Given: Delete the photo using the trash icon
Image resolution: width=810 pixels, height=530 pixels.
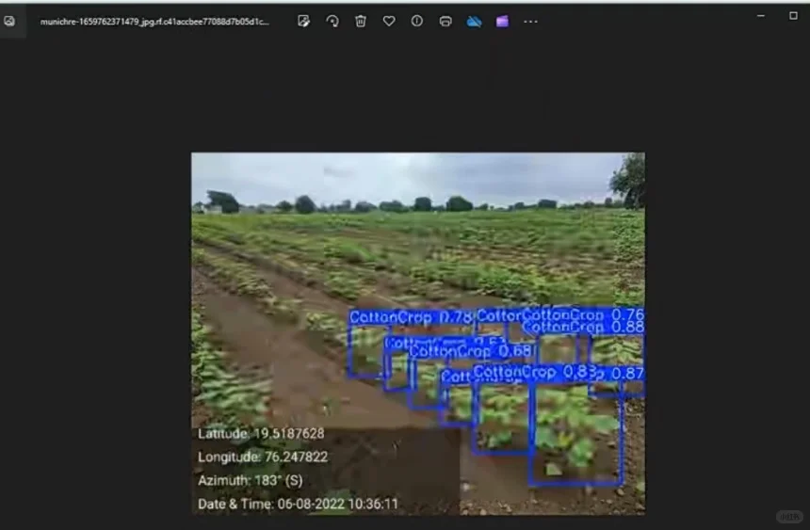Looking at the screenshot, I should (x=361, y=21).
